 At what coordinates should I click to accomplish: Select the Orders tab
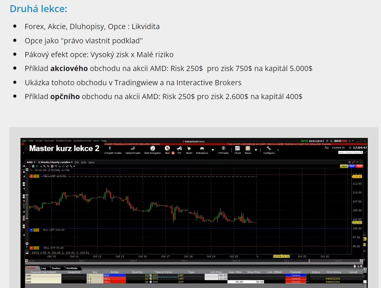31,268
